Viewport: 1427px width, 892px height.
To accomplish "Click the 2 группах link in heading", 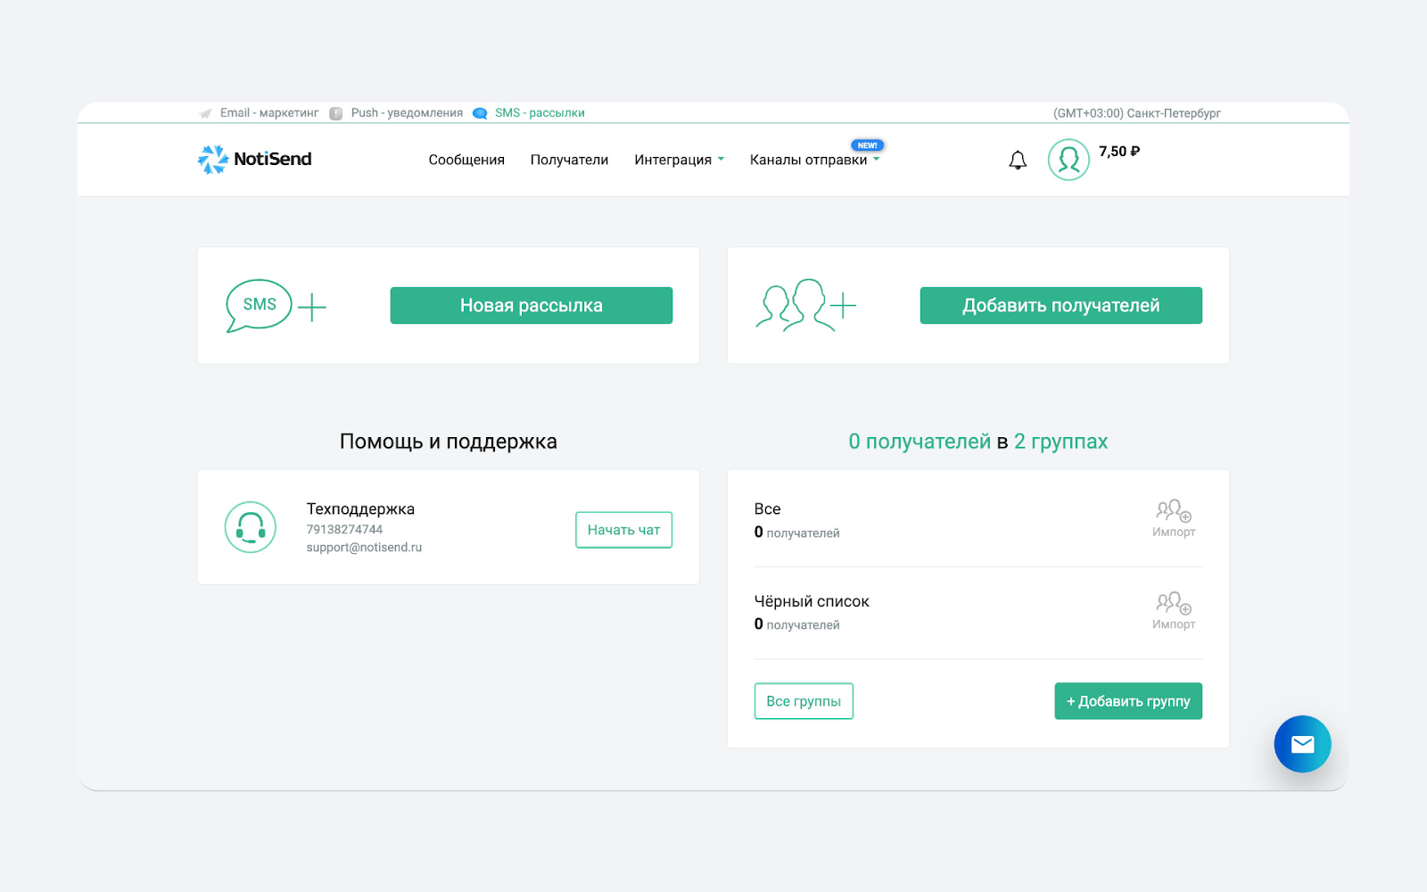I will 1060,442.
